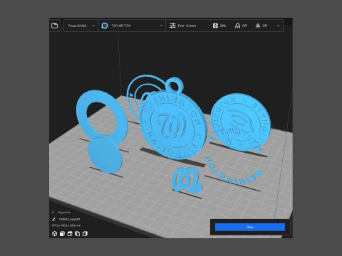Open the Prusa i3 Mk2 printer dropdown

81,26
